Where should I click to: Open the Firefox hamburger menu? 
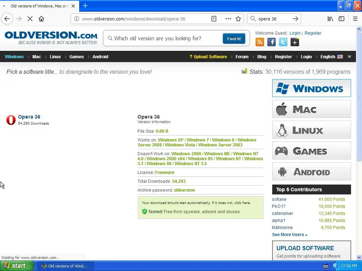pyautogui.click(x=355, y=19)
